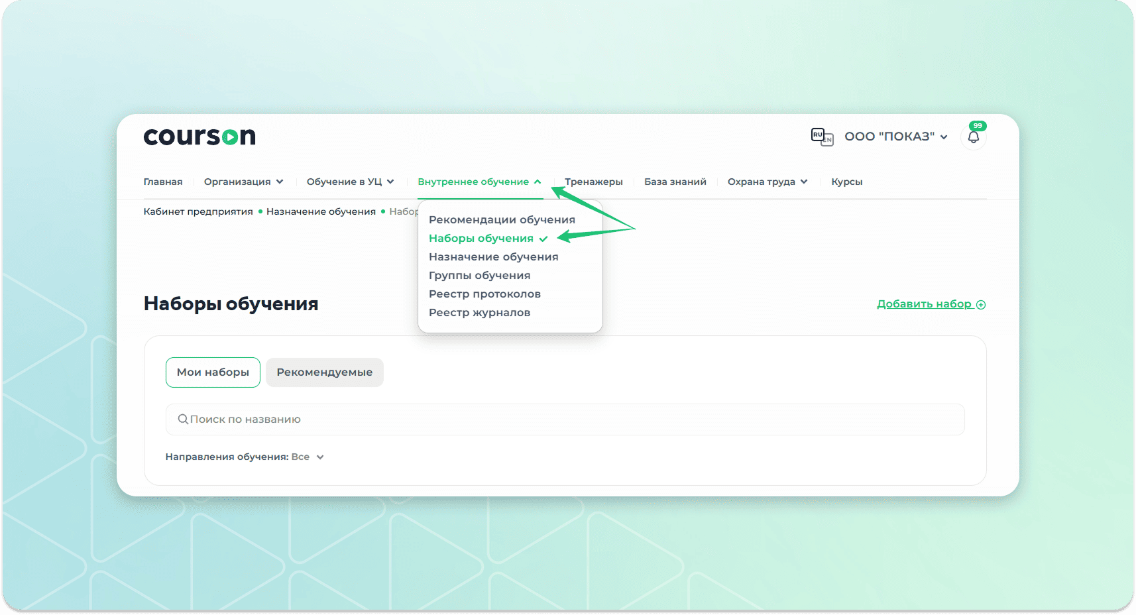The width and height of the screenshot is (1136, 615).
Task: Collapse the Внутреннее обучение menu
Action: (x=479, y=182)
